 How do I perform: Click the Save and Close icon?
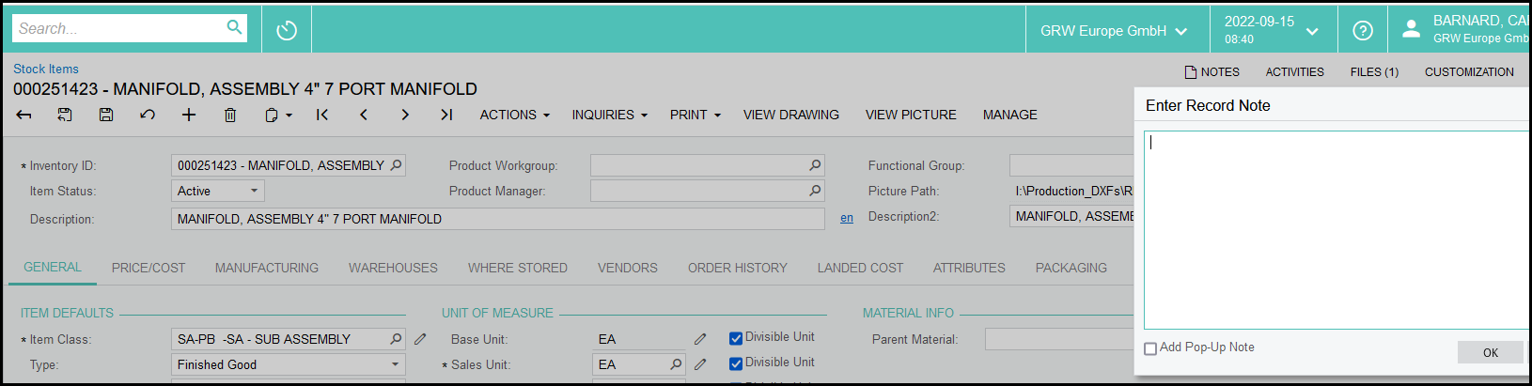point(65,115)
